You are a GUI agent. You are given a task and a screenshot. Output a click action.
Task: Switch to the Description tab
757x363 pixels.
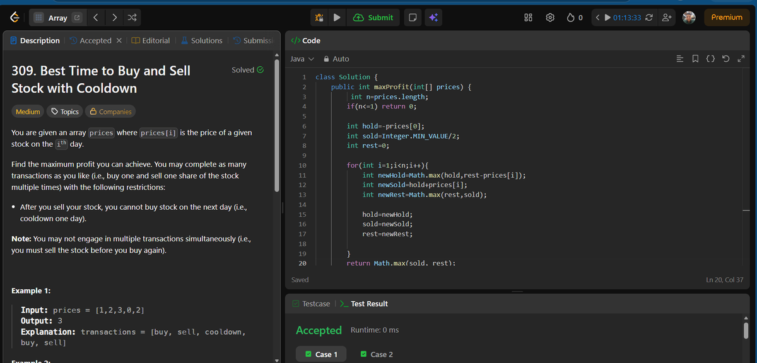pyautogui.click(x=35, y=40)
